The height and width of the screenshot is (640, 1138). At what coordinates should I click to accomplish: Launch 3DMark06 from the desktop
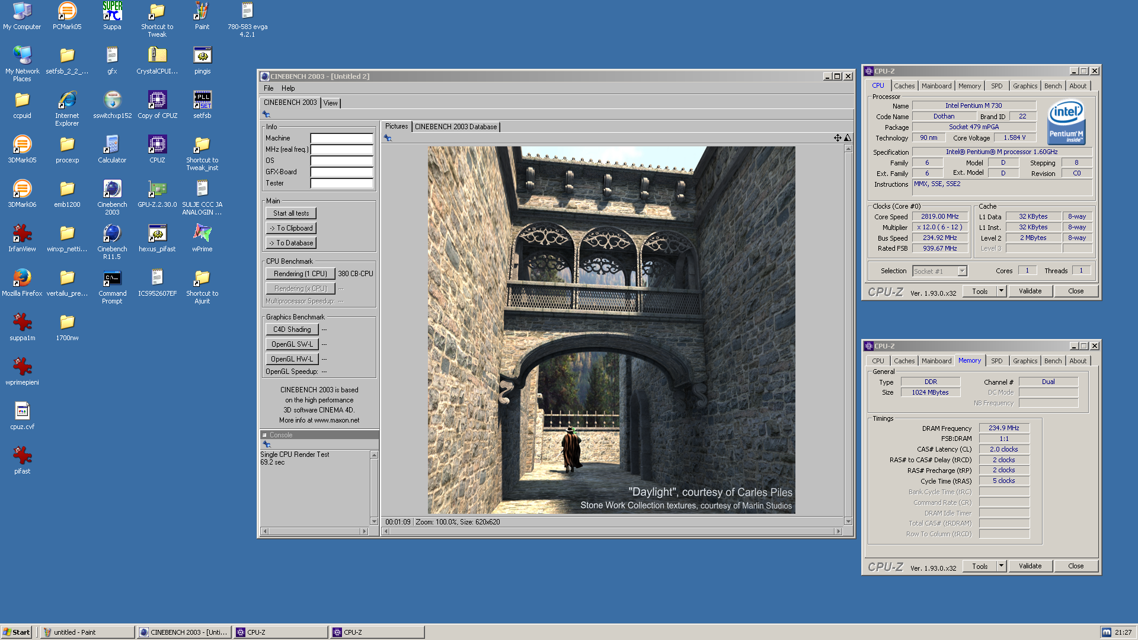click(22, 194)
